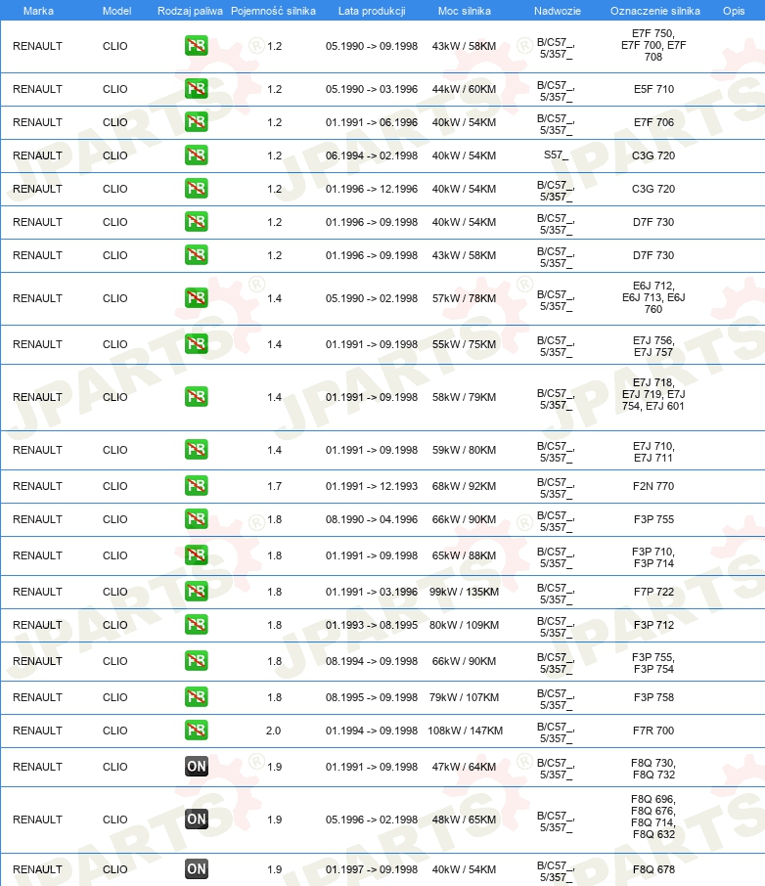This screenshot has height=886, width=765.
Task: Click production dates 05.1990 -> 03.1996
Action: click(x=372, y=89)
